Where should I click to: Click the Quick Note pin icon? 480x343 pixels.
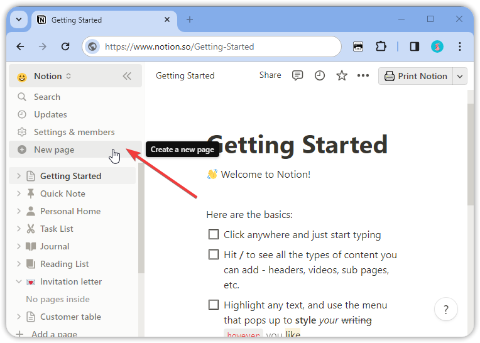(x=31, y=193)
